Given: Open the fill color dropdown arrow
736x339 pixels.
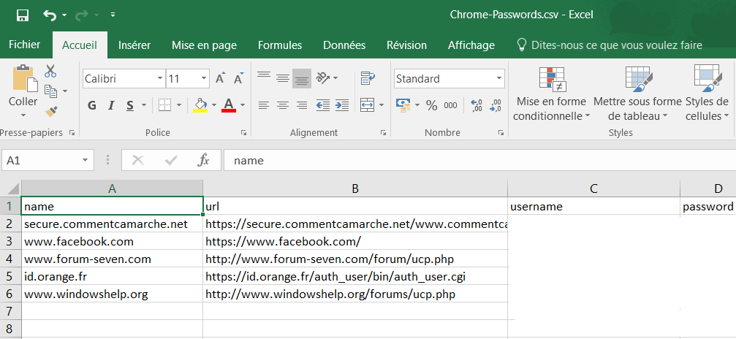Looking at the screenshot, I should click(x=214, y=105).
